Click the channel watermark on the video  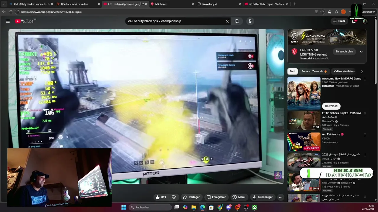[x=278, y=175]
